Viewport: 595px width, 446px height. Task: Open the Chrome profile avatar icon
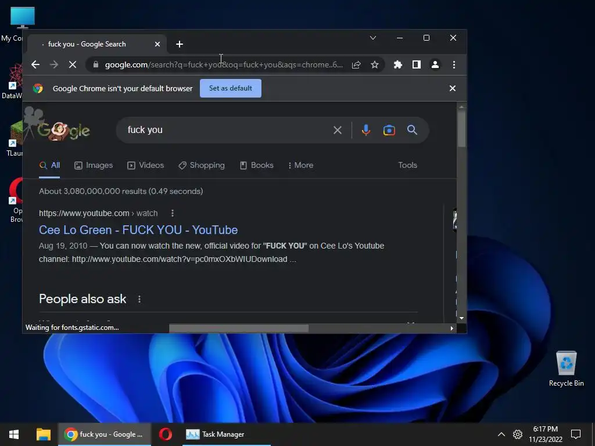pos(435,64)
